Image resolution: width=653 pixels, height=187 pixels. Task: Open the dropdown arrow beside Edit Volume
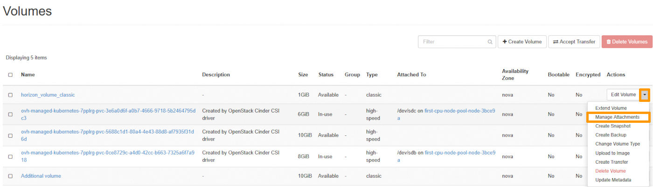click(645, 95)
